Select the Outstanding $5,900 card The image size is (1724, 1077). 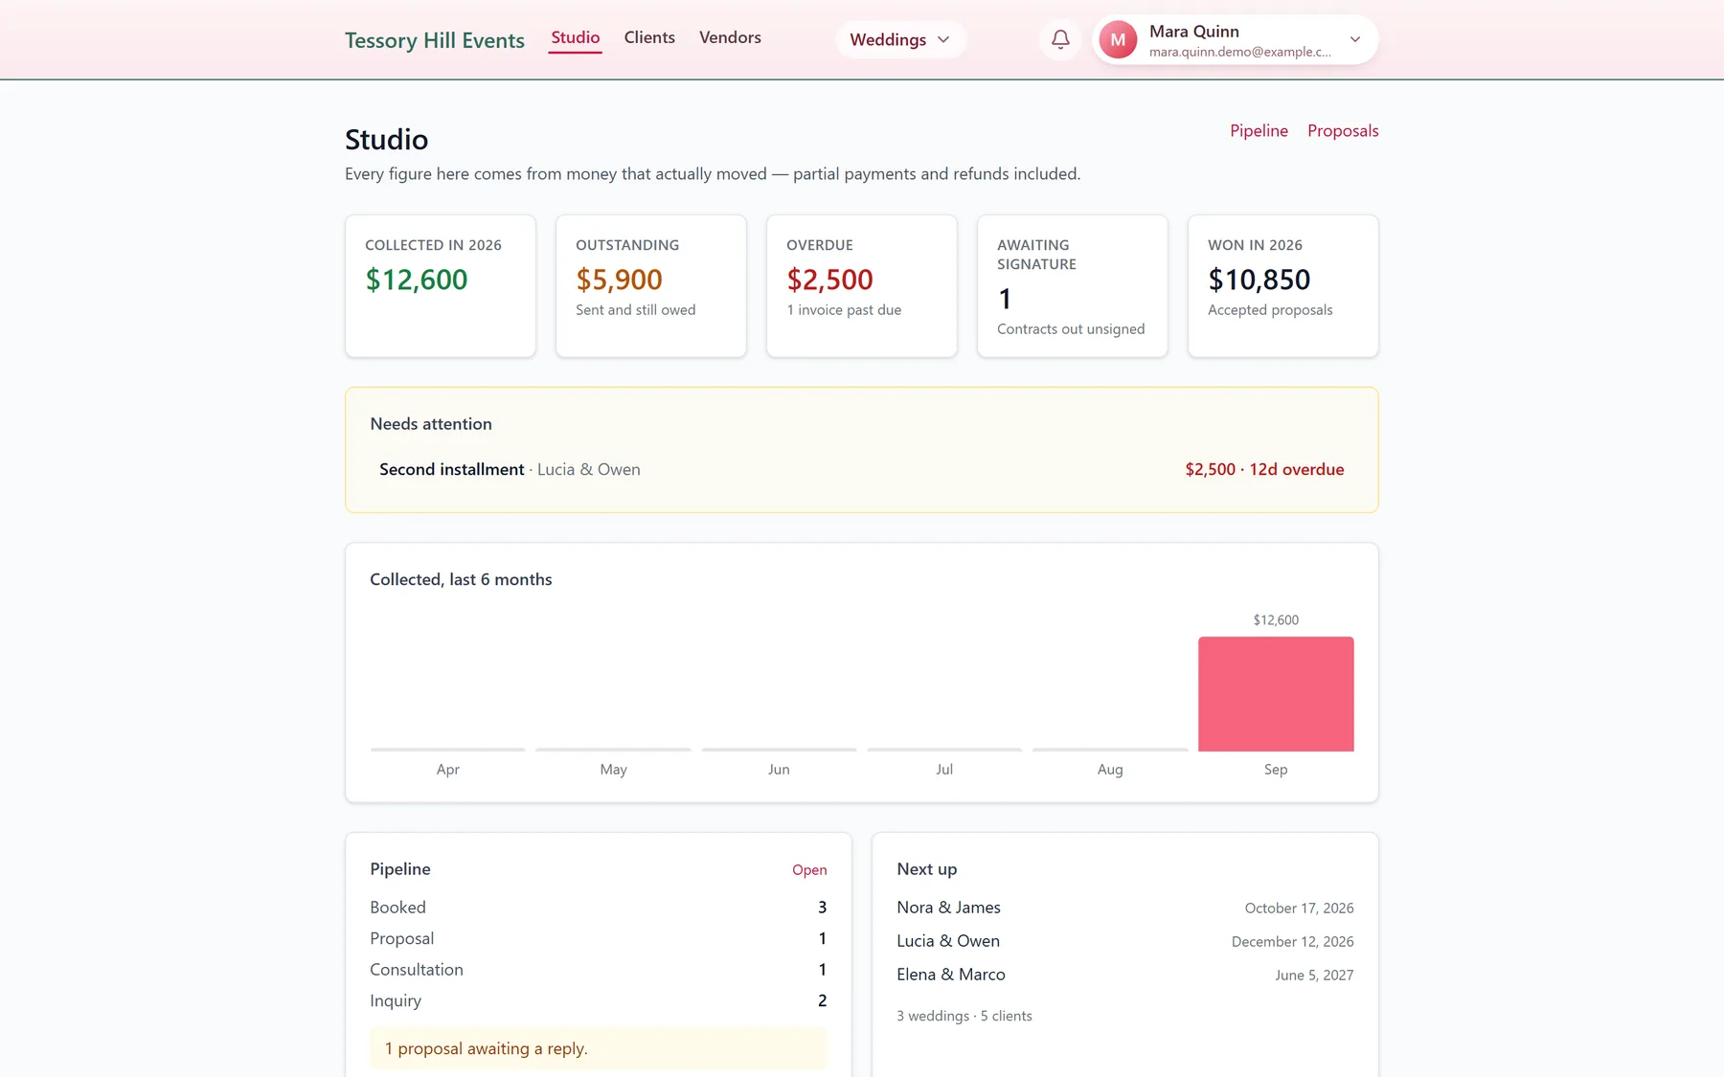tap(651, 285)
